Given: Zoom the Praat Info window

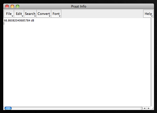Looking at the screenshot, I should point(18,6).
